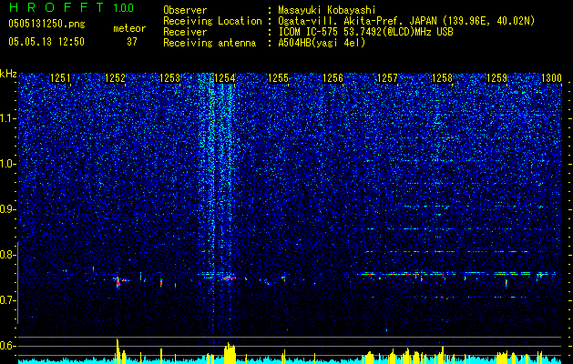573x364 pixels.
Task: Click the wide yellow intensity block after 1254
Action: pos(230,353)
